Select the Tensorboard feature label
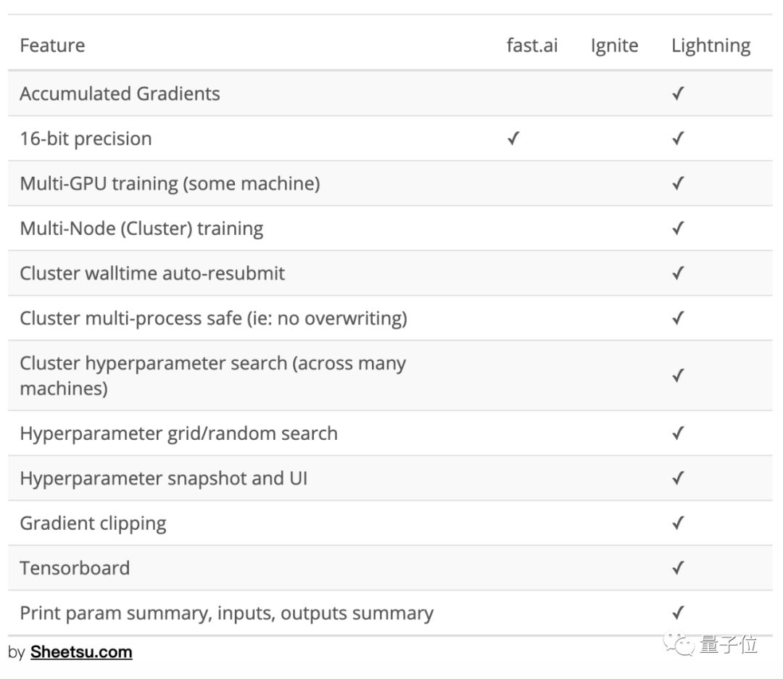 coord(75,568)
